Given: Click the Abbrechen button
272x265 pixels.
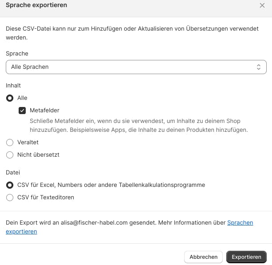Looking at the screenshot, I should (203, 257).
